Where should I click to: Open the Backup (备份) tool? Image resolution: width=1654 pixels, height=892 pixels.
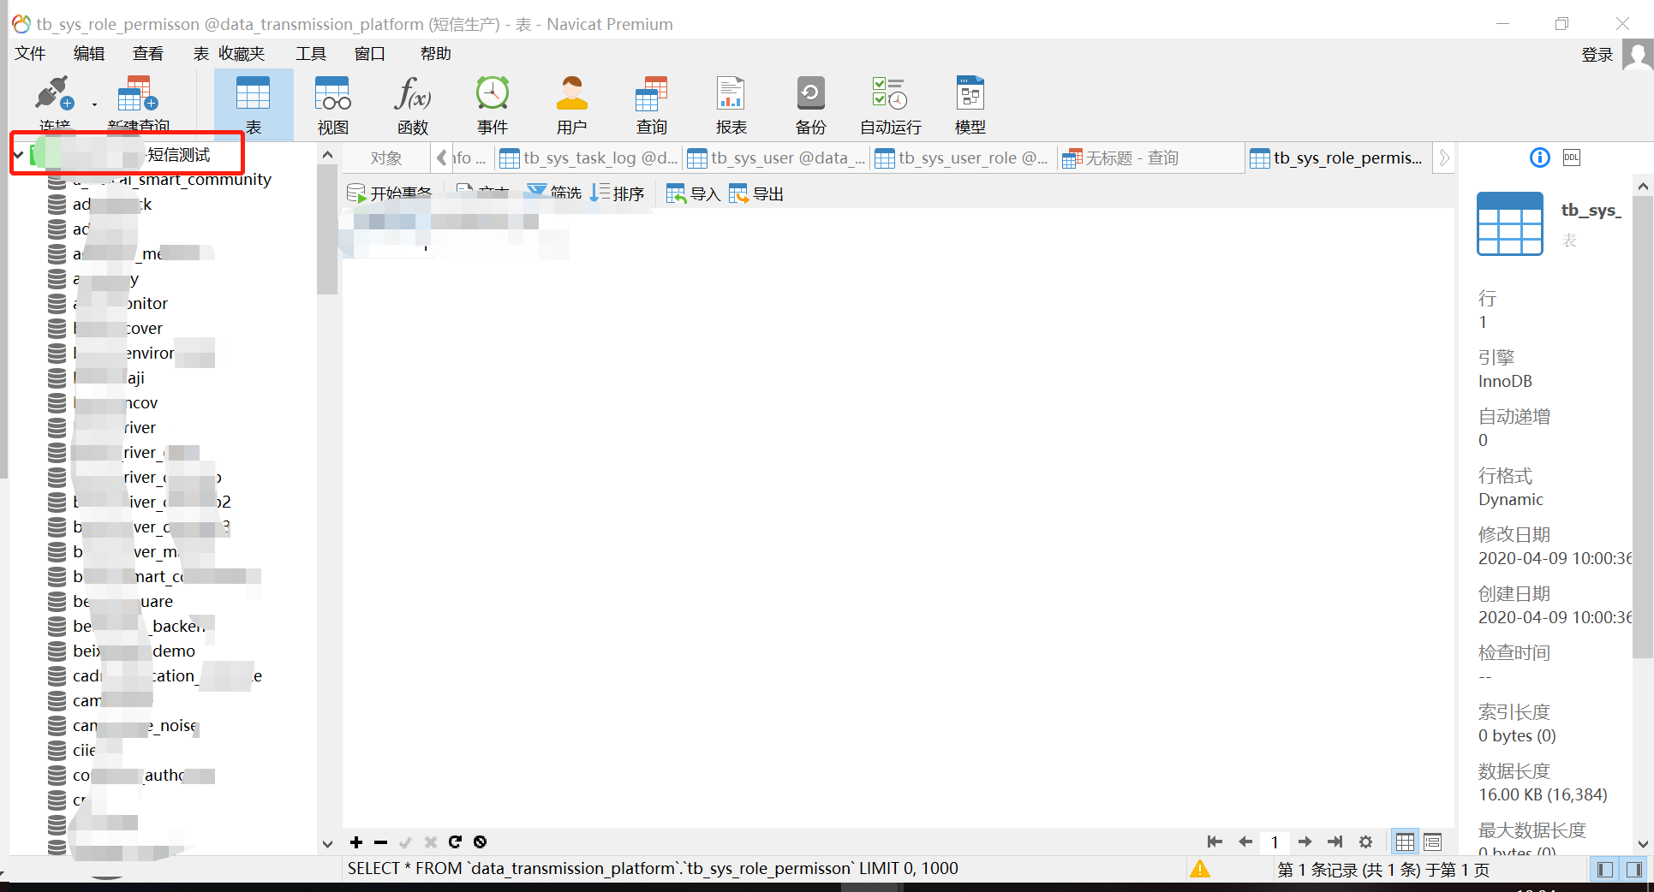(810, 104)
